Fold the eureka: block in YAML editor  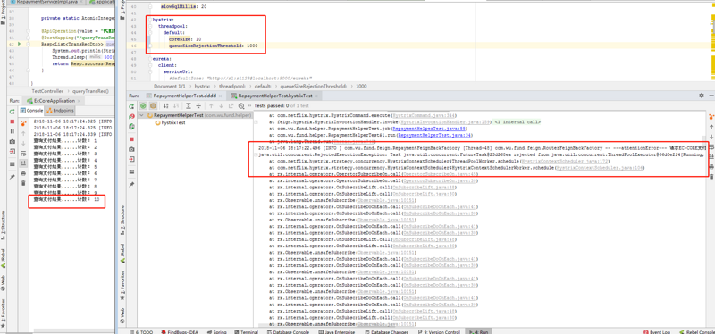pos(149,59)
